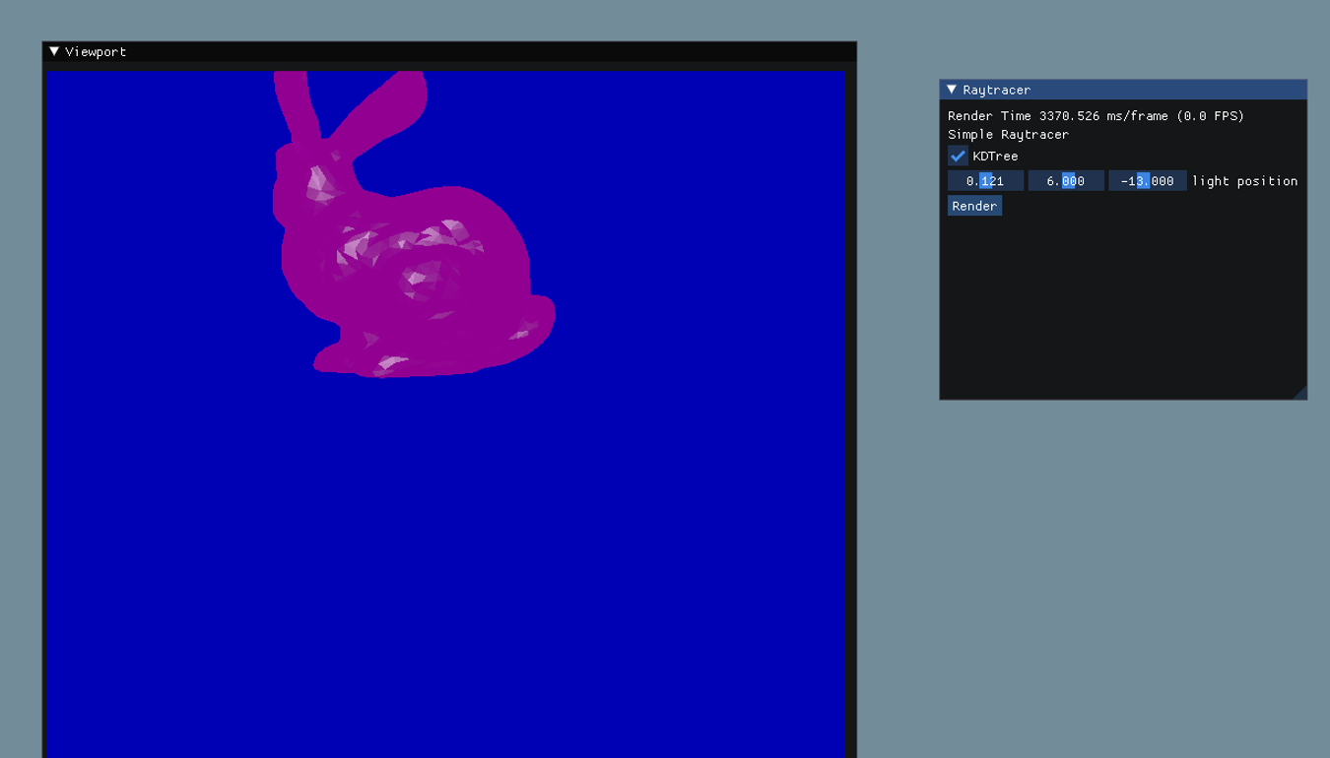Disable the KDTree checkbox
This screenshot has height=758, width=1330.
958,156
